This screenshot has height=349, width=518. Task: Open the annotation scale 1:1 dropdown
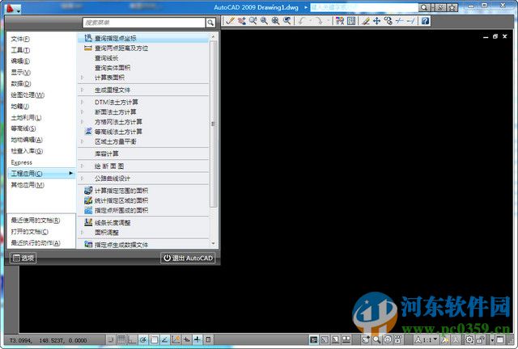[427, 339]
